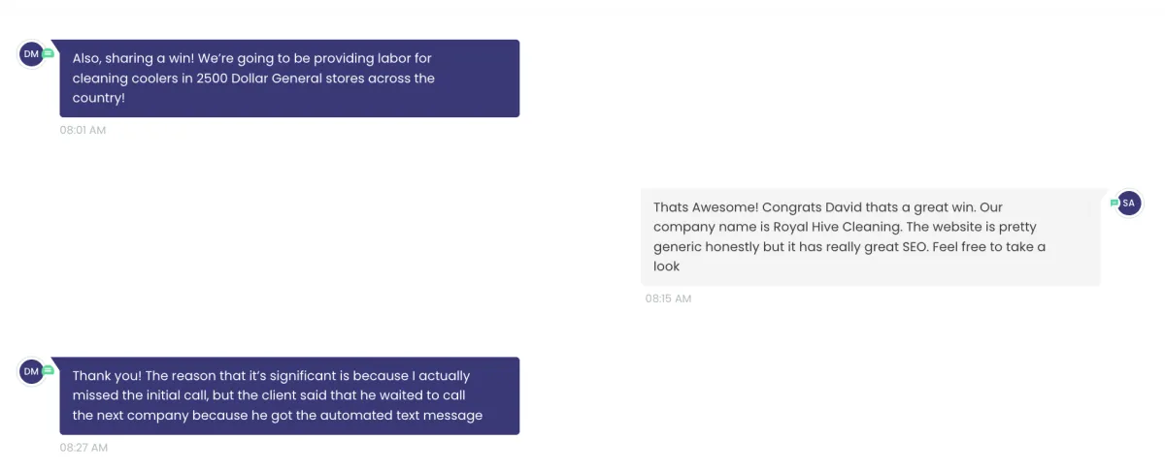The width and height of the screenshot is (1165, 472).
Task: Select the 'Thank you!' message bubble
Action: (289, 395)
